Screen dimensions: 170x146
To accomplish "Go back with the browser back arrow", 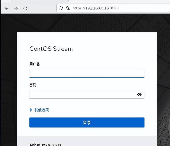I will click(7, 8).
